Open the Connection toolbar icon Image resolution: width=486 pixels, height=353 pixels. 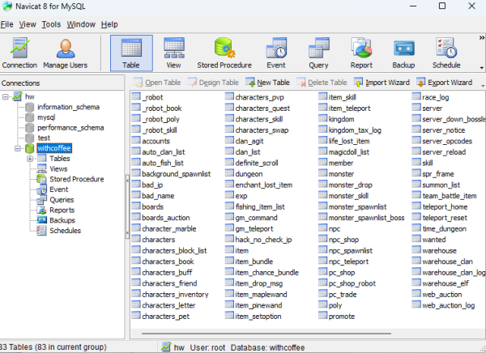coord(19,53)
